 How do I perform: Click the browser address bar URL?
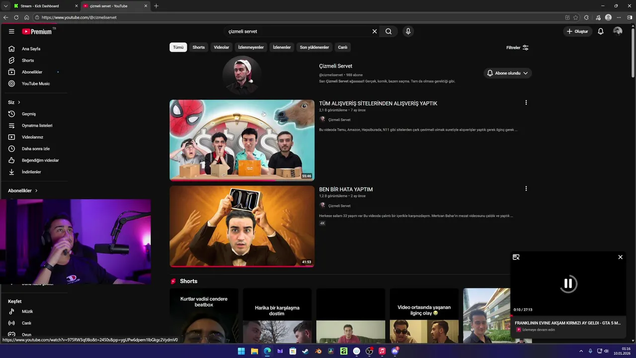[x=79, y=17]
